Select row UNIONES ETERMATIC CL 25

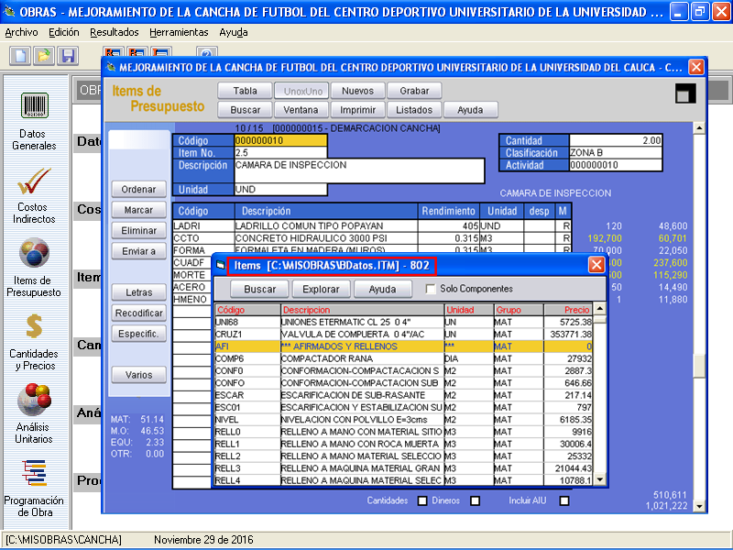(x=403, y=323)
